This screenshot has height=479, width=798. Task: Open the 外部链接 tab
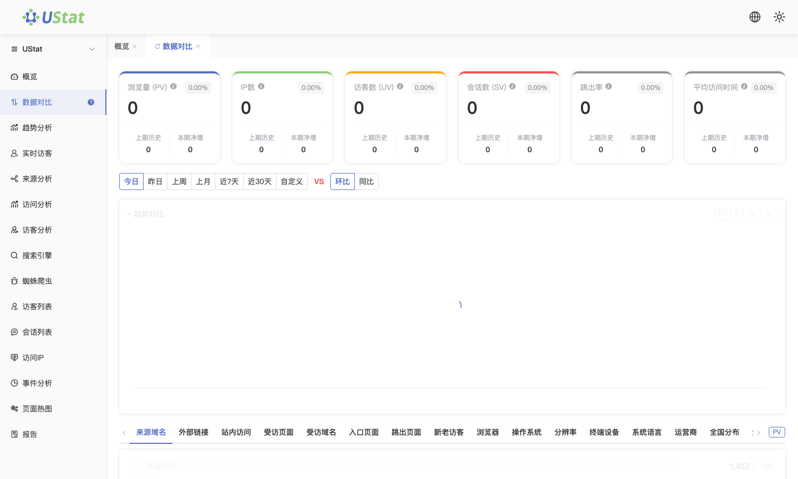click(194, 432)
